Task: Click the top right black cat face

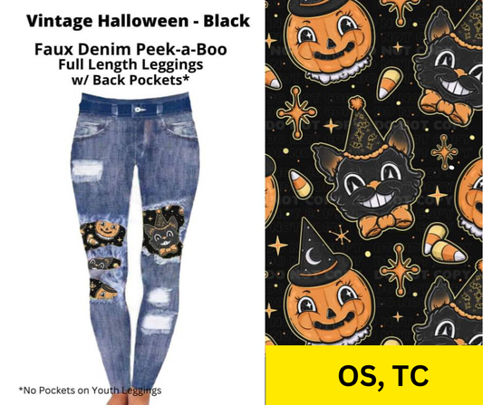Action: (x=449, y=63)
